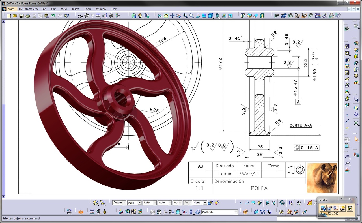Expand the shading render style dropdown arrow

click(x=221, y=18)
